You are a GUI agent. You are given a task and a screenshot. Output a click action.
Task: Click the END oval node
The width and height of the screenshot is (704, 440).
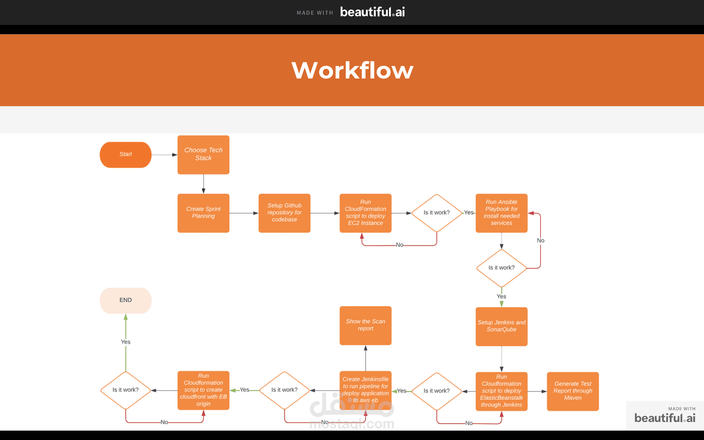(x=125, y=300)
